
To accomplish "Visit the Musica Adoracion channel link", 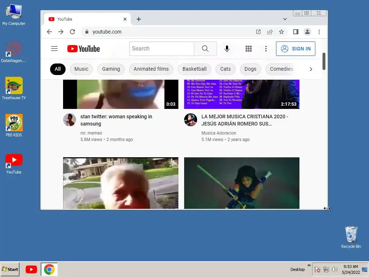I will click(x=219, y=133).
